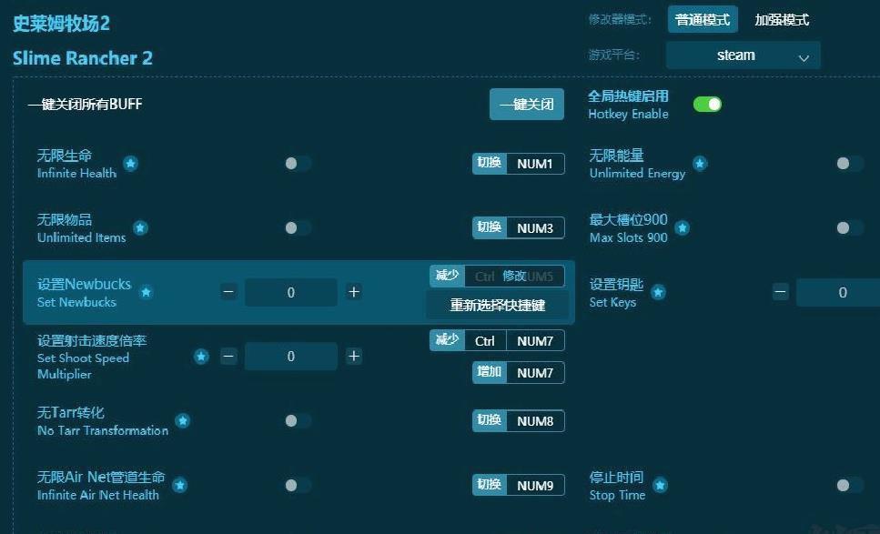Click the star icon beside Unlimited Energy
The height and width of the screenshot is (534, 880).
pyautogui.click(x=700, y=163)
